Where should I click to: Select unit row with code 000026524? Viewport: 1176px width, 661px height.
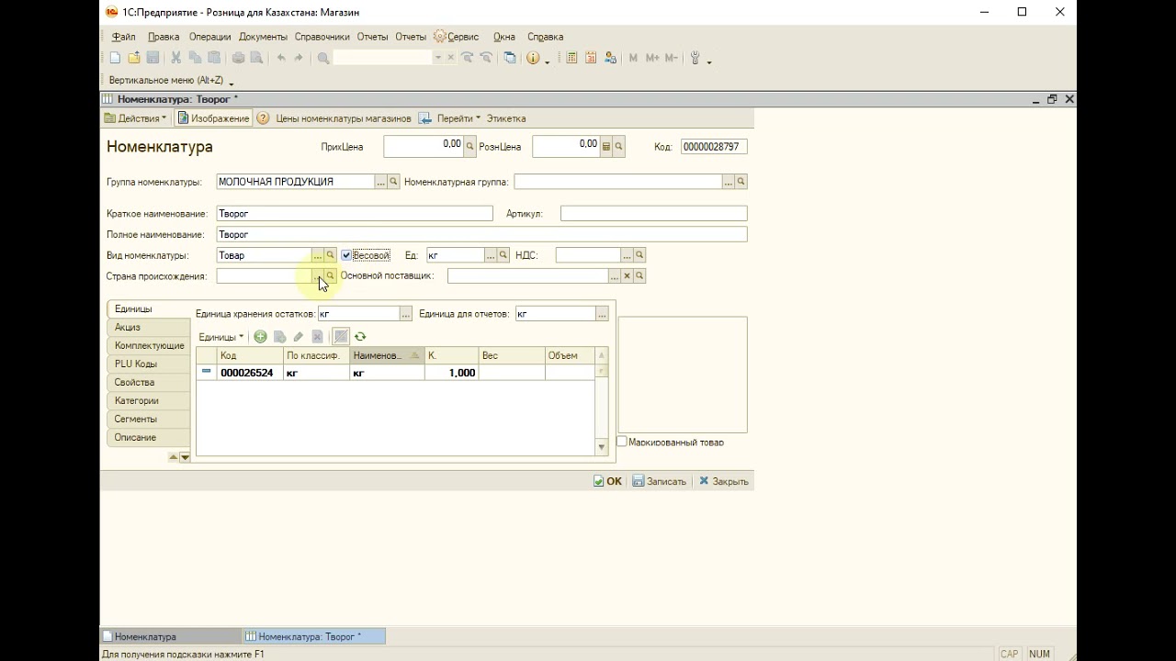[395, 373]
